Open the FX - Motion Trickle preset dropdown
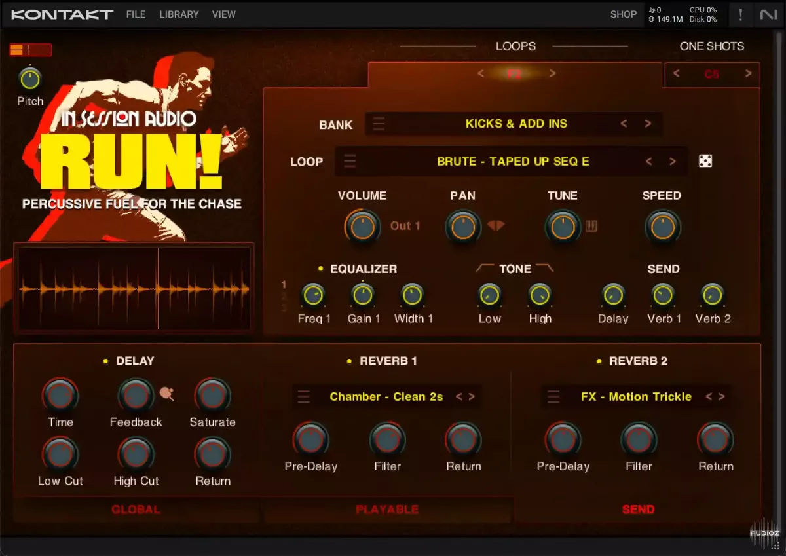This screenshot has width=786, height=556. [635, 397]
